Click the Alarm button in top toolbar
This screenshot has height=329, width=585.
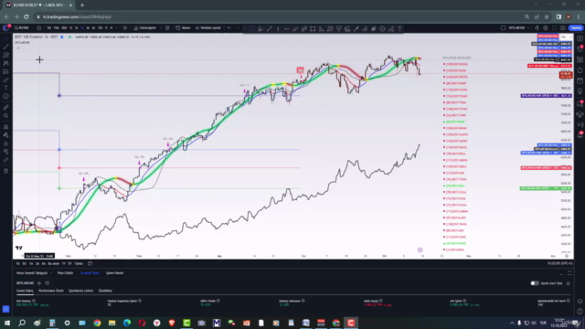click(183, 28)
